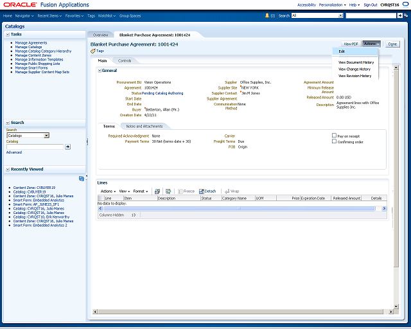Select the Main tab
Screen dimensions: 411x329
click(x=102, y=60)
